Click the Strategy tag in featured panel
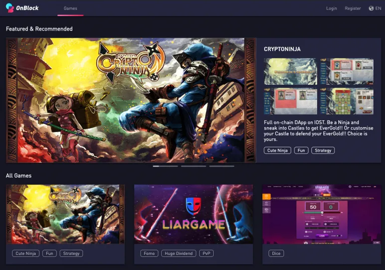The image size is (385, 270). point(323,150)
